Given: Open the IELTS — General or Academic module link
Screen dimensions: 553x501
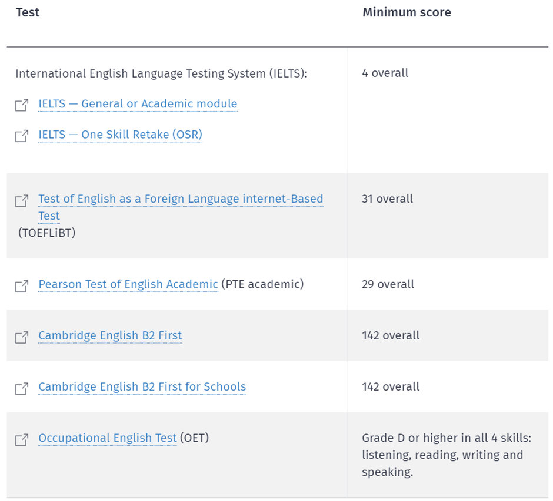Looking at the screenshot, I should (x=138, y=104).
